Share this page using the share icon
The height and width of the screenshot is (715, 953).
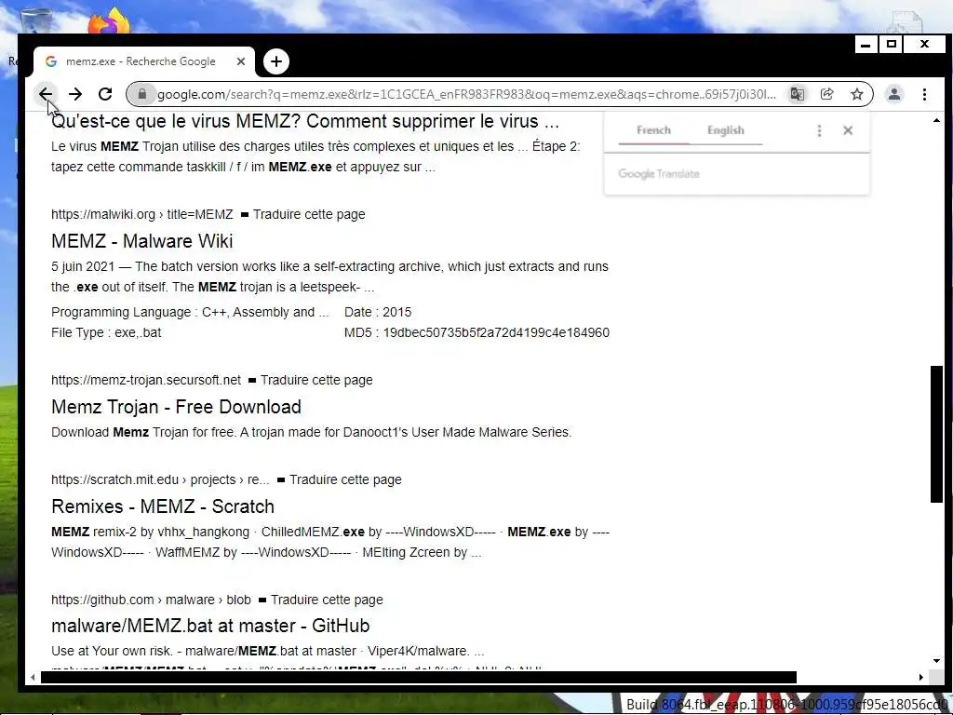click(826, 94)
